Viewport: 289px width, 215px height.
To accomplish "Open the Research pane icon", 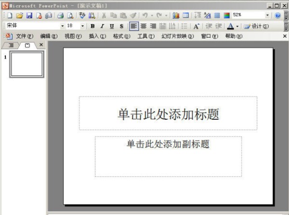I will (92, 15).
